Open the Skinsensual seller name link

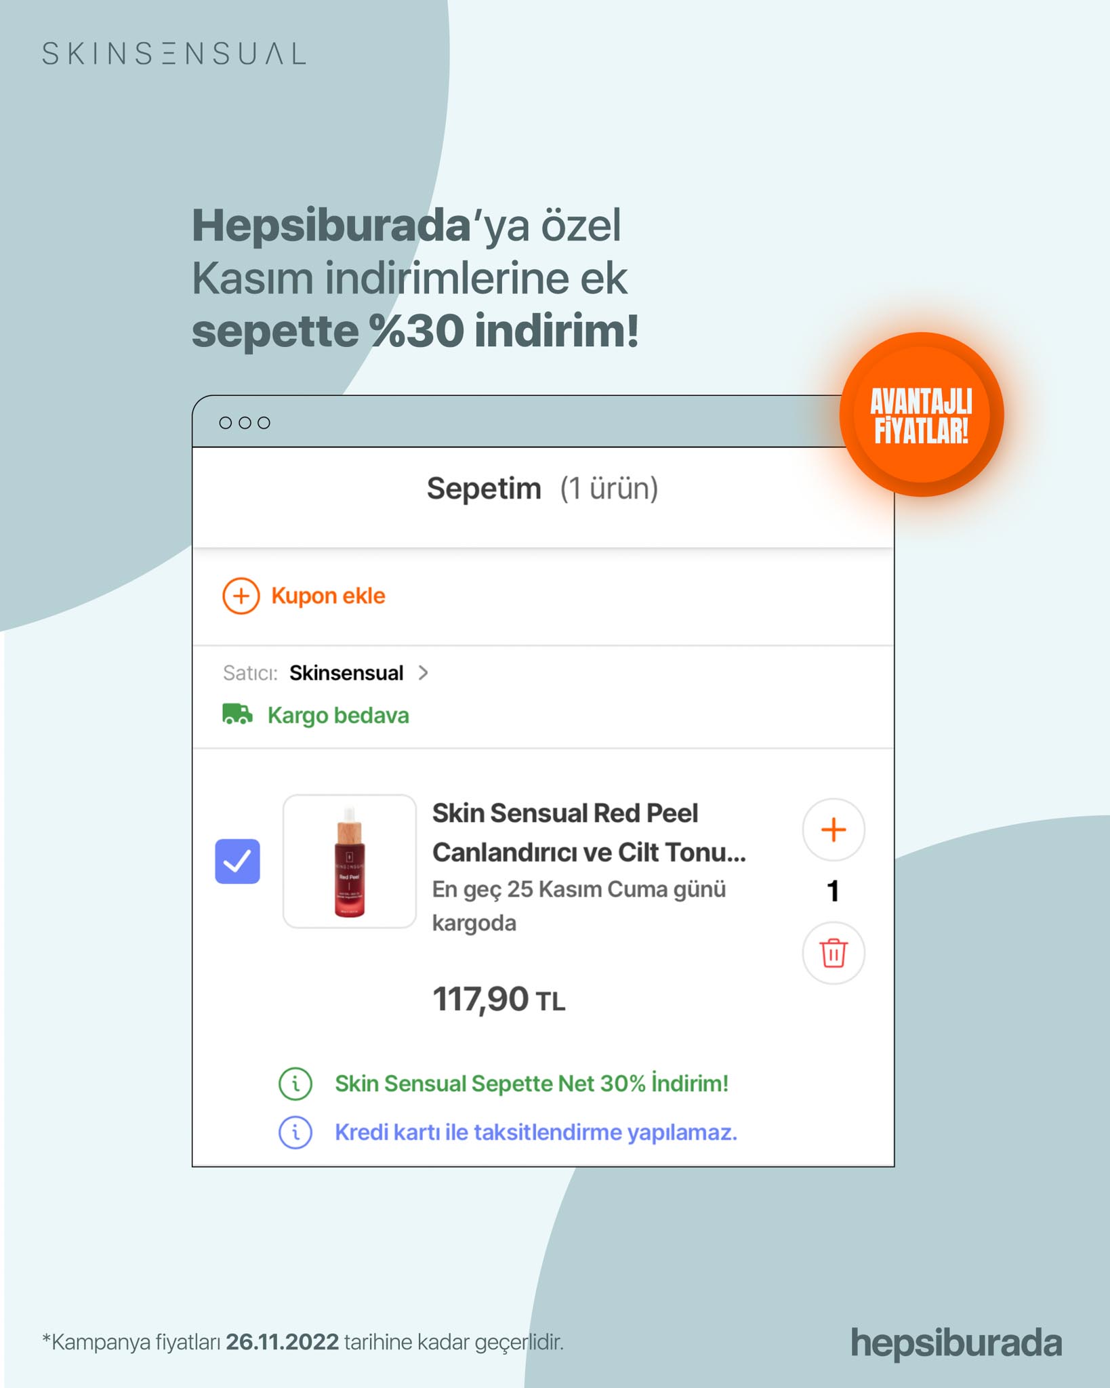coord(346,673)
